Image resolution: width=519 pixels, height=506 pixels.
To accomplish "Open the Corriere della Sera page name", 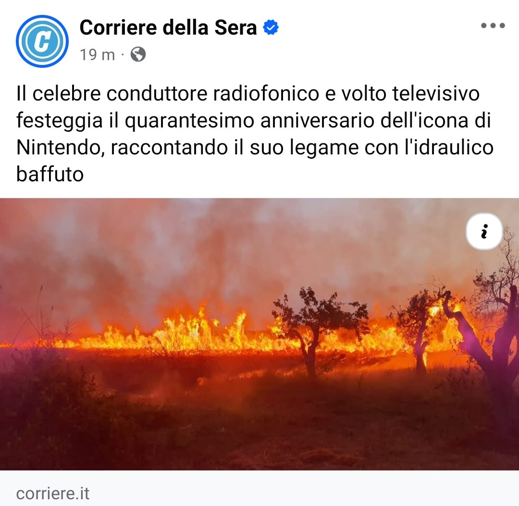I will (x=168, y=27).
